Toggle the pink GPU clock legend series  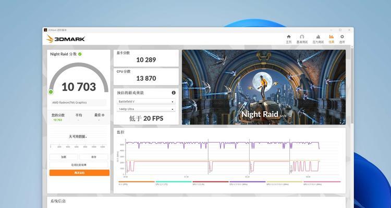click(x=322, y=183)
